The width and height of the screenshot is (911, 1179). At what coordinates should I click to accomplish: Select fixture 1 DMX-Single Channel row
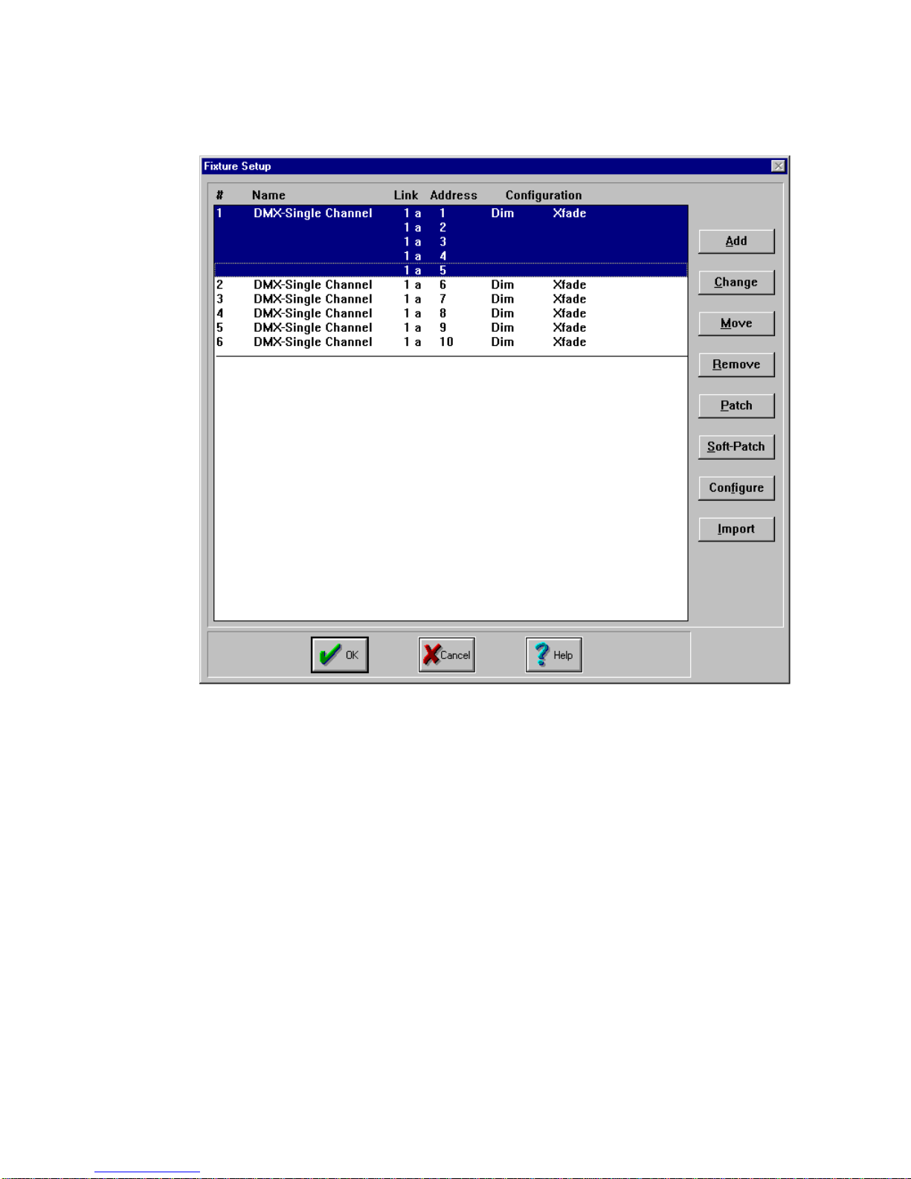[x=451, y=213]
